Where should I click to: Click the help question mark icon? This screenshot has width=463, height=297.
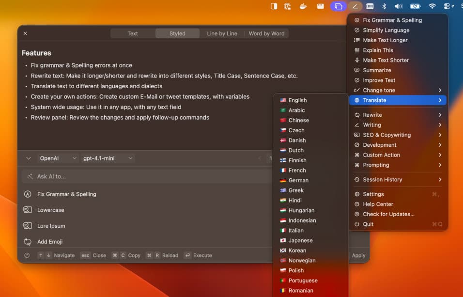point(27,255)
